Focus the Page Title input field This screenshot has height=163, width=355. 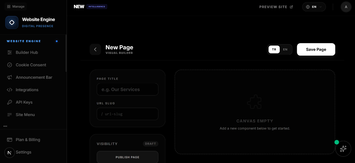127,89
